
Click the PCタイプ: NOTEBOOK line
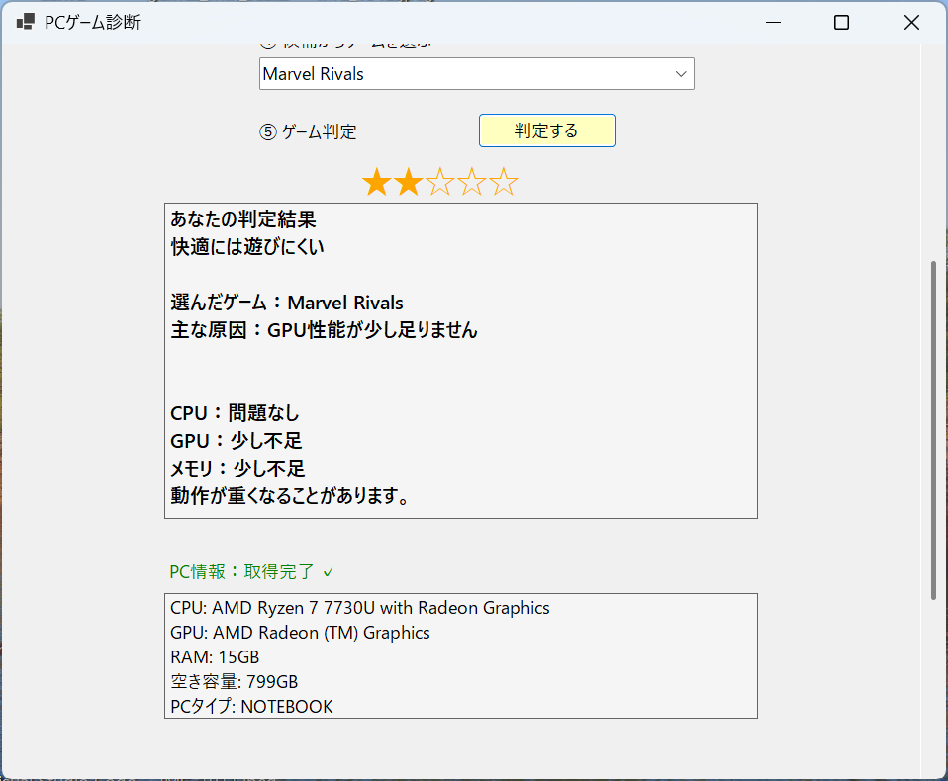point(251,706)
